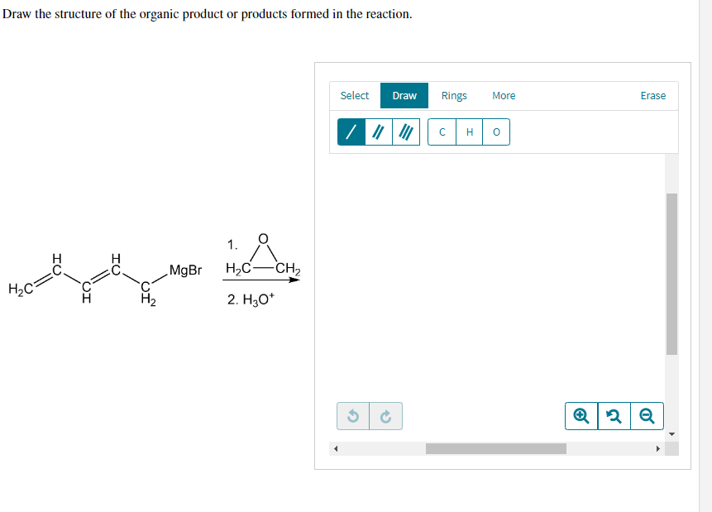
Task: Zoom out of the drawing canvas
Action: 647,416
